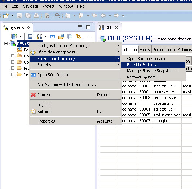Viewport: 192px width, 189px height.
Task: Open the Project menu
Action: pyautogui.click(x=48, y=6)
